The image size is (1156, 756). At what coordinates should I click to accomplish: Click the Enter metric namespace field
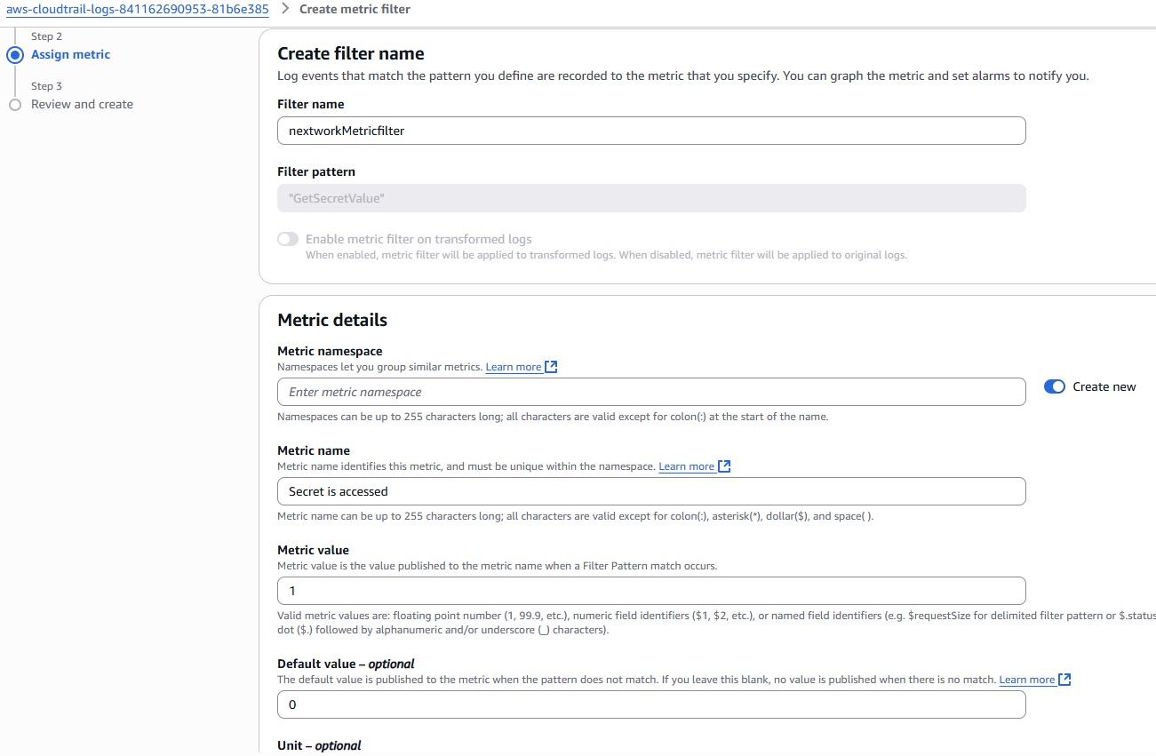coord(651,391)
